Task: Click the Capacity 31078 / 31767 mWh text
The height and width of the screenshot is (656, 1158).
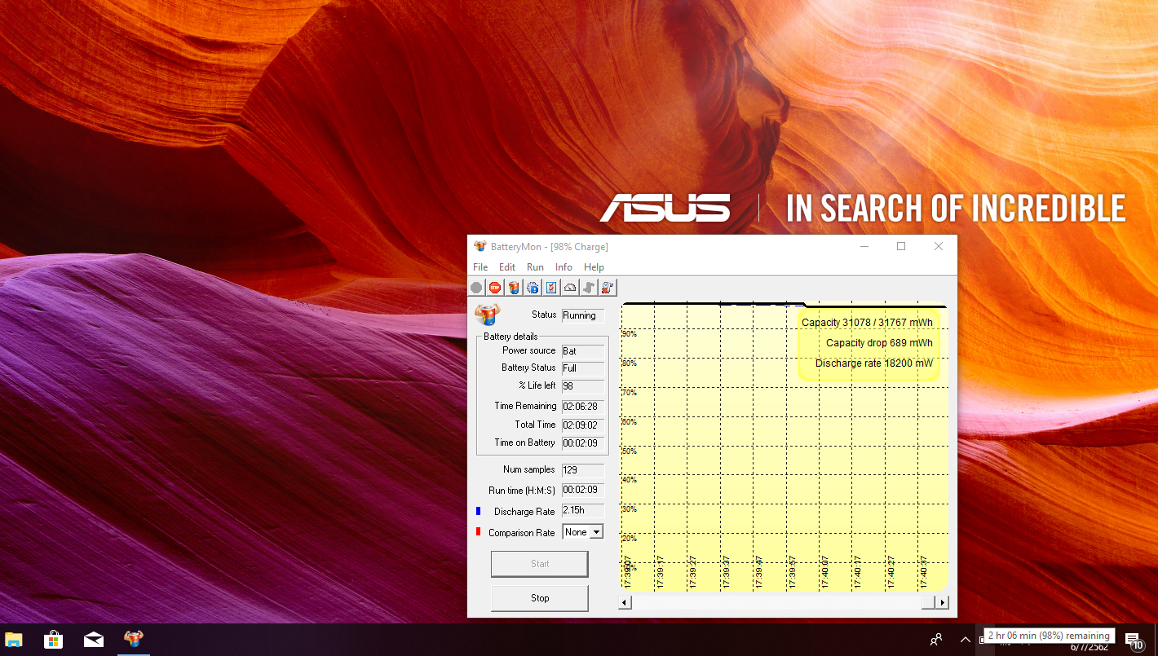Action: [867, 323]
